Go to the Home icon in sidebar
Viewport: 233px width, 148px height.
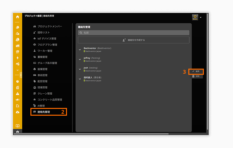[x=17, y=17]
